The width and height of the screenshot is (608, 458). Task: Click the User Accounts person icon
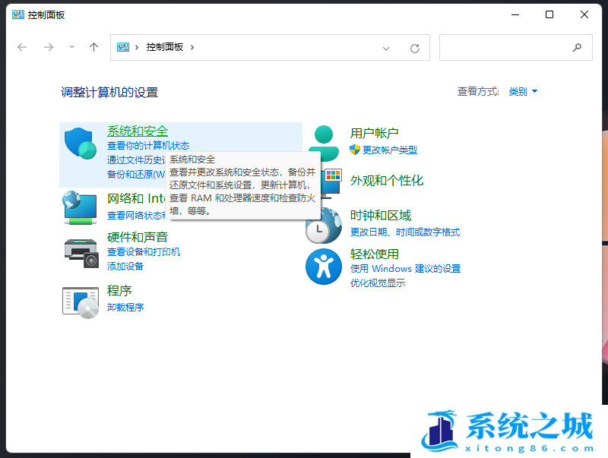[x=323, y=141]
